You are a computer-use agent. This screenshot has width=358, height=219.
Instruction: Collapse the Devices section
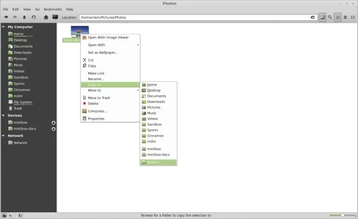point(4,115)
